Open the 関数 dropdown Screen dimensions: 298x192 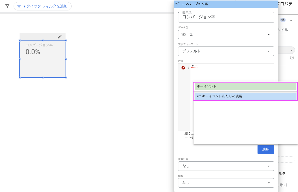click(x=226, y=183)
